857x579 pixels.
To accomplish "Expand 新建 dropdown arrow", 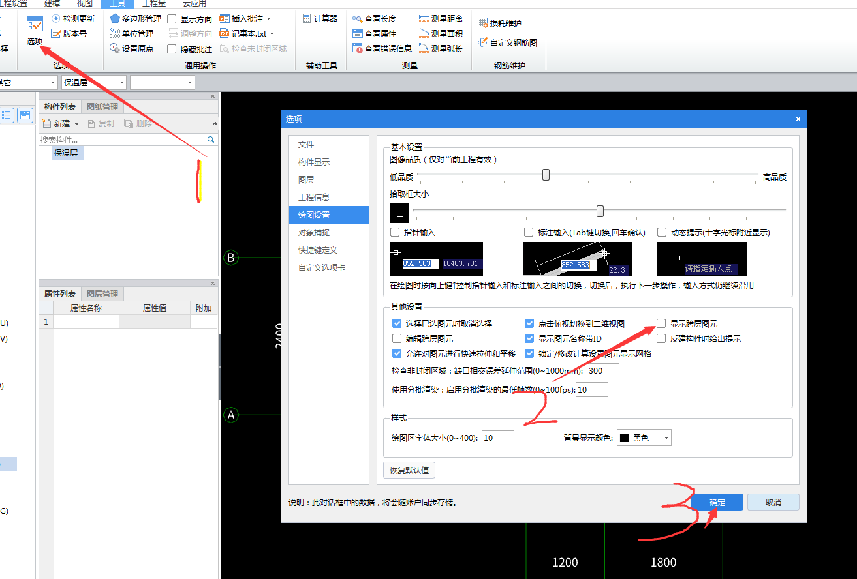I will click(x=76, y=124).
